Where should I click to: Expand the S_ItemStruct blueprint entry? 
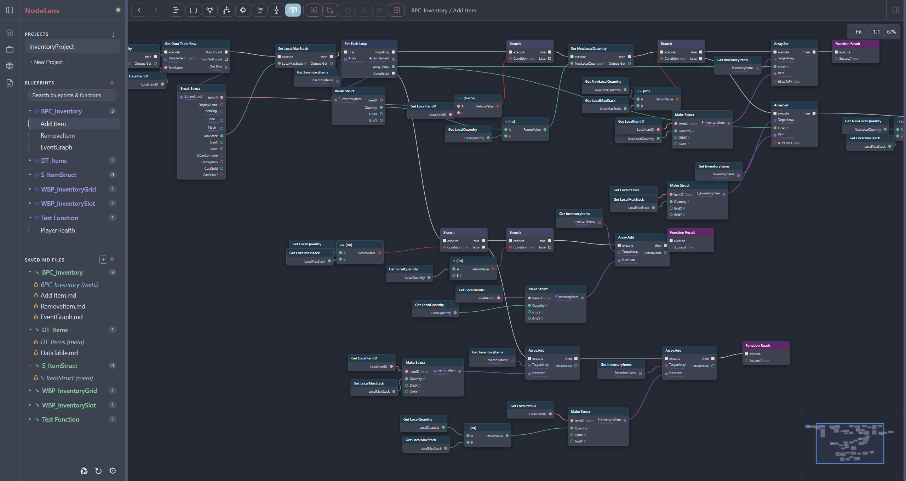coord(30,175)
